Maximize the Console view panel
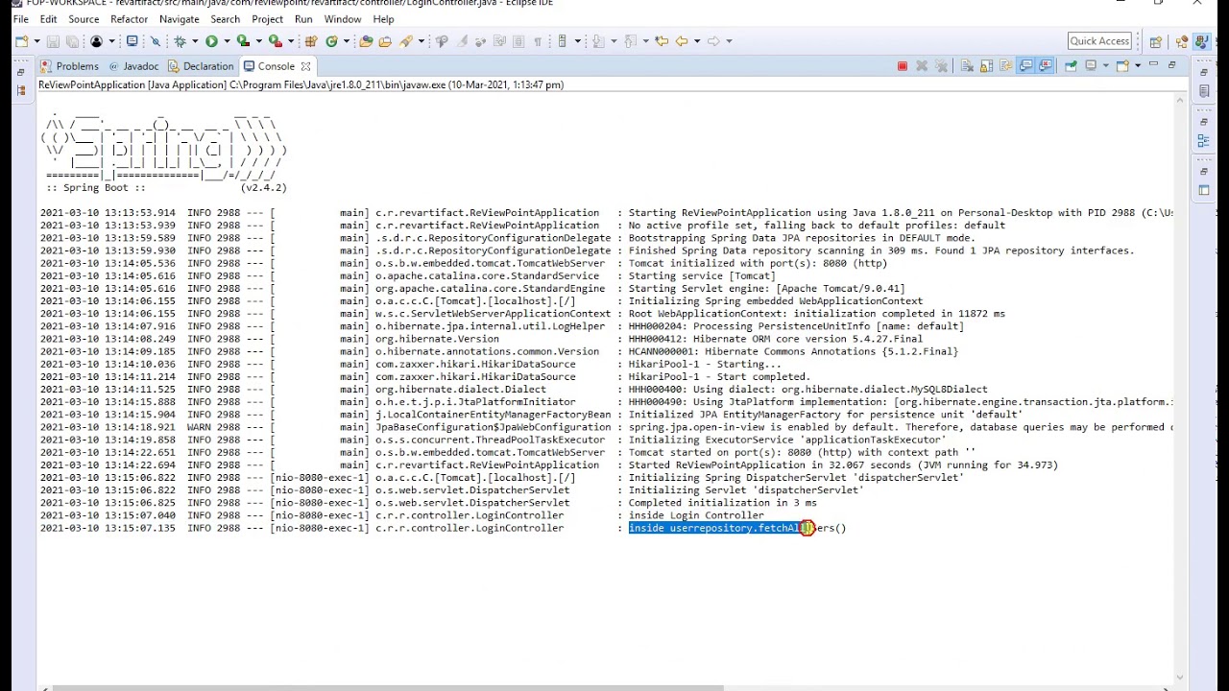Screen dimensions: 1229x691 (x=1171, y=64)
